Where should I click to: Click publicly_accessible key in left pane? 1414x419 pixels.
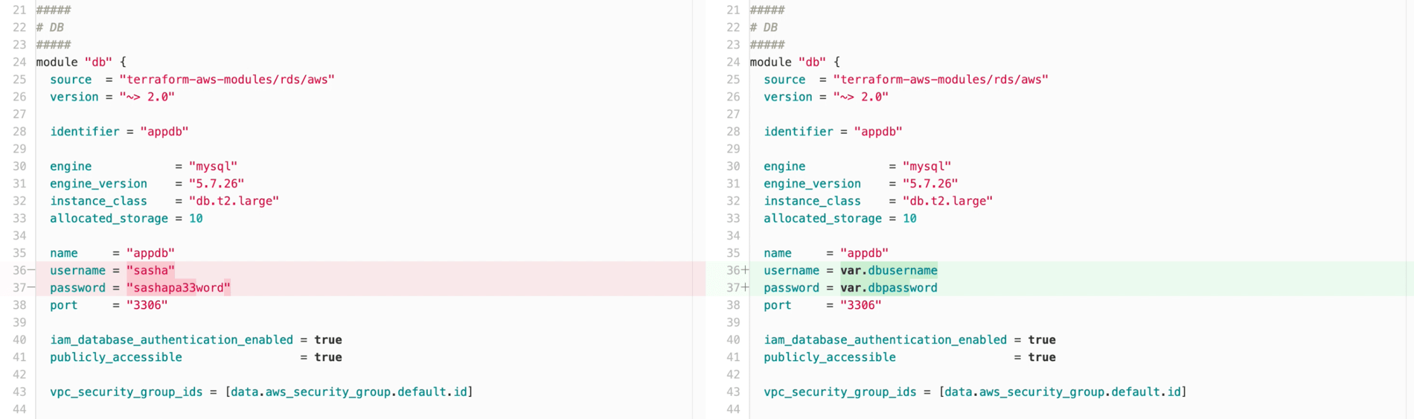coord(116,357)
